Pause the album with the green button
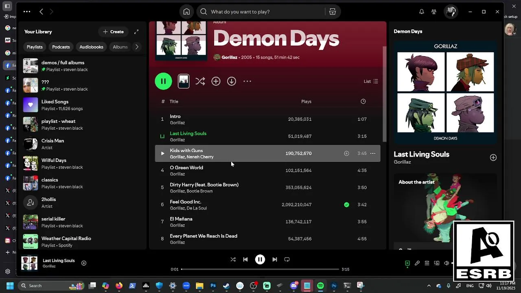The image size is (521, 293). pyautogui.click(x=163, y=81)
